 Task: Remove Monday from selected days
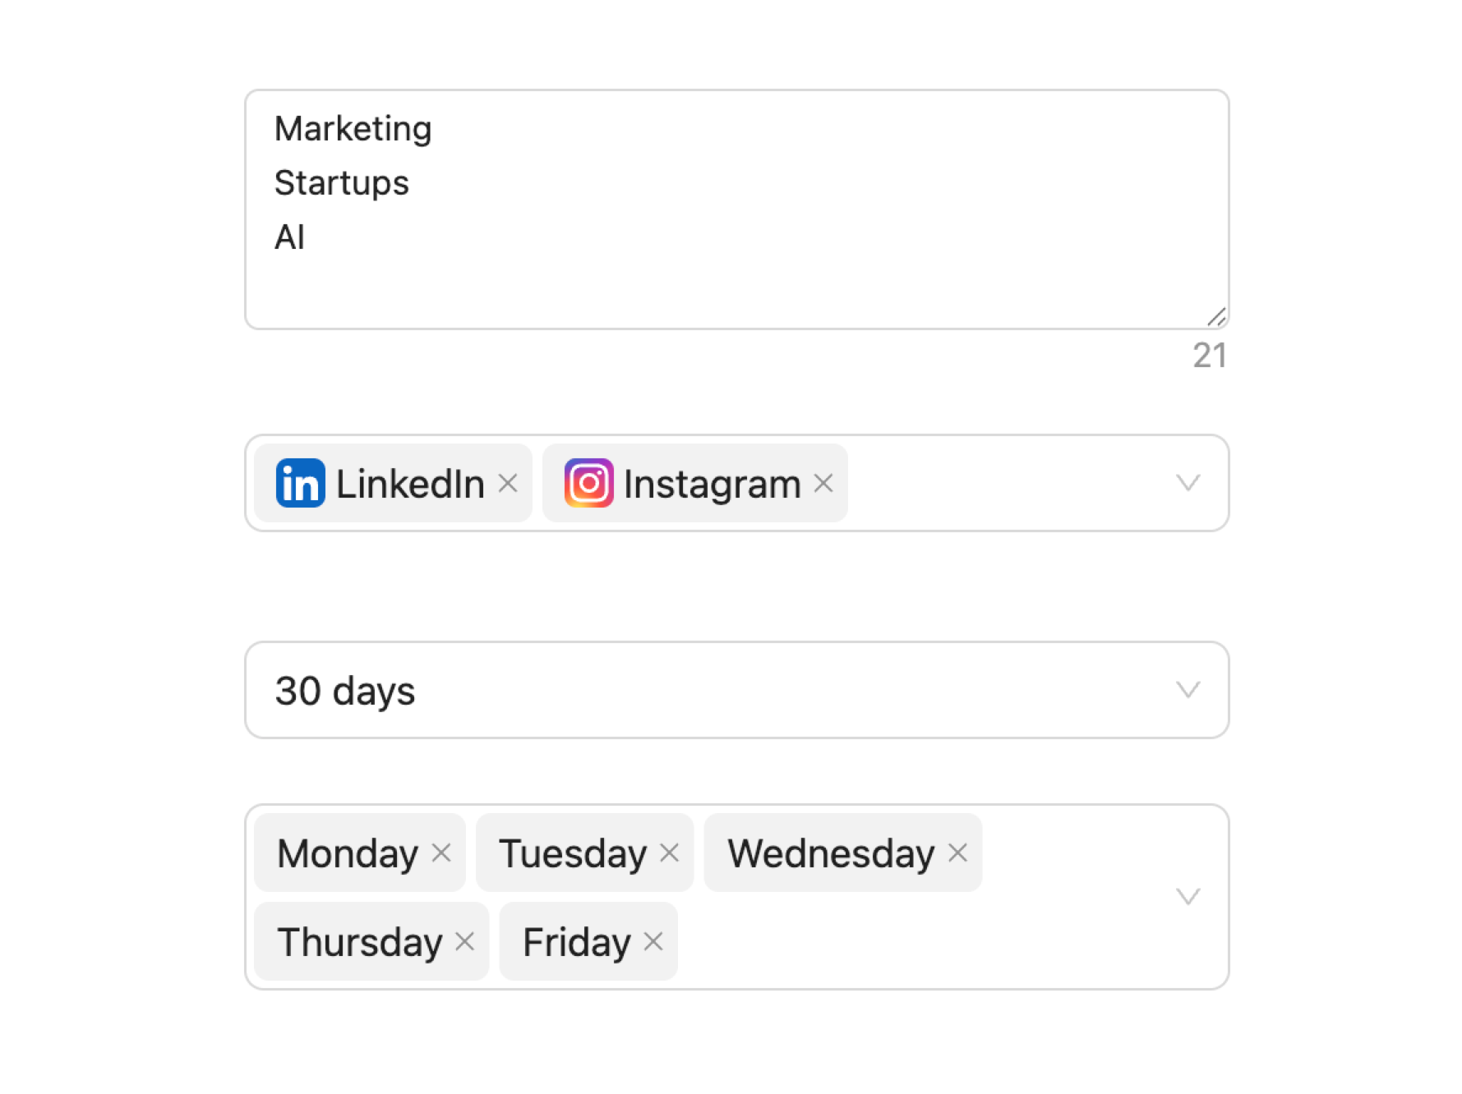(441, 853)
